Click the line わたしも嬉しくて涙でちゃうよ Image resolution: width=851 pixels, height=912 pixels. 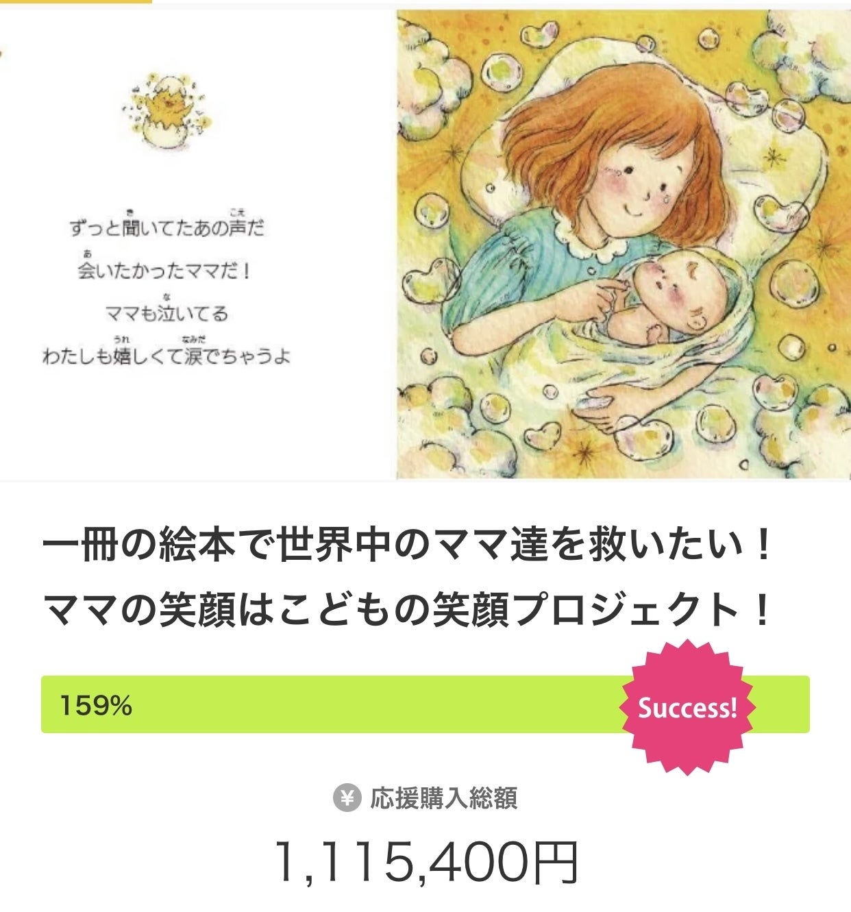[x=166, y=357]
